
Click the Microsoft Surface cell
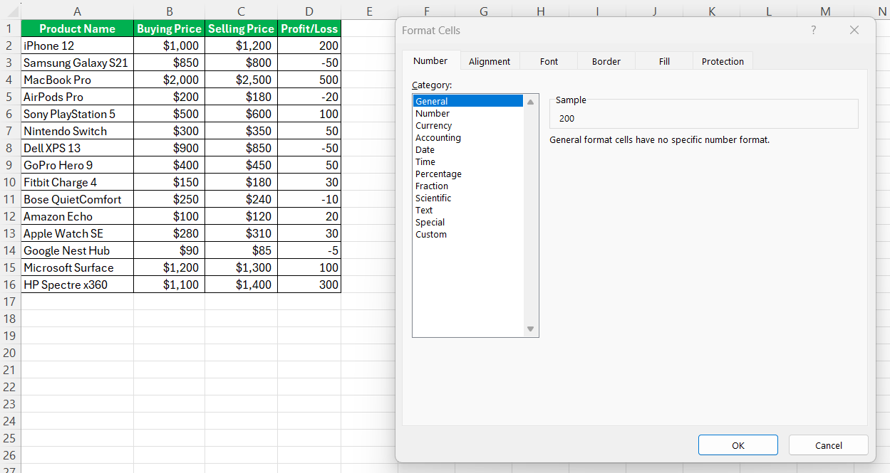[77, 267]
